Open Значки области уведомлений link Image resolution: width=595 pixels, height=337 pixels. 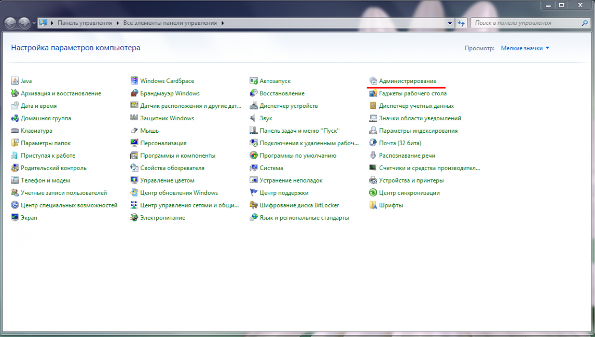click(420, 118)
